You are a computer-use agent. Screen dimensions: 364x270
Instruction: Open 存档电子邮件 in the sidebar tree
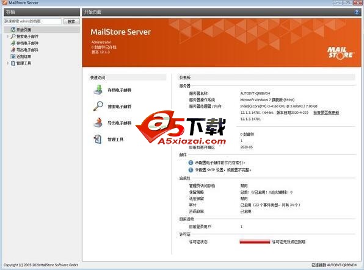click(27, 43)
